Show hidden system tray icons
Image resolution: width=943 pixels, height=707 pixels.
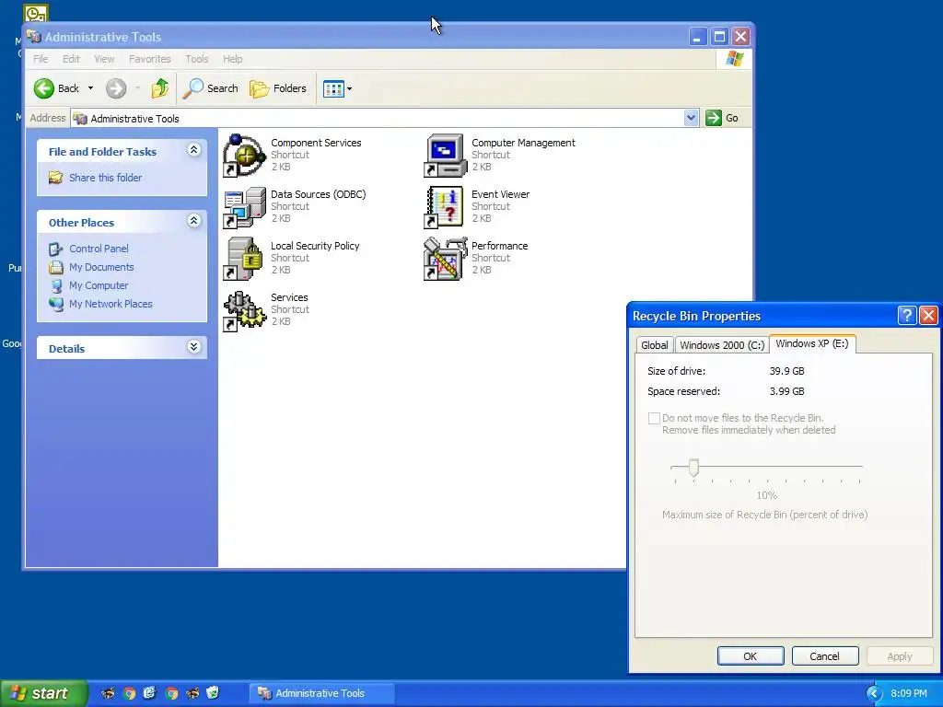pyautogui.click(x=874, y=693)
